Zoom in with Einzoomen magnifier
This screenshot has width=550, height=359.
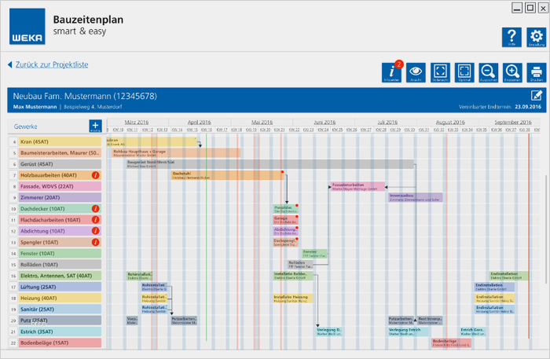(x=512, y=72)
